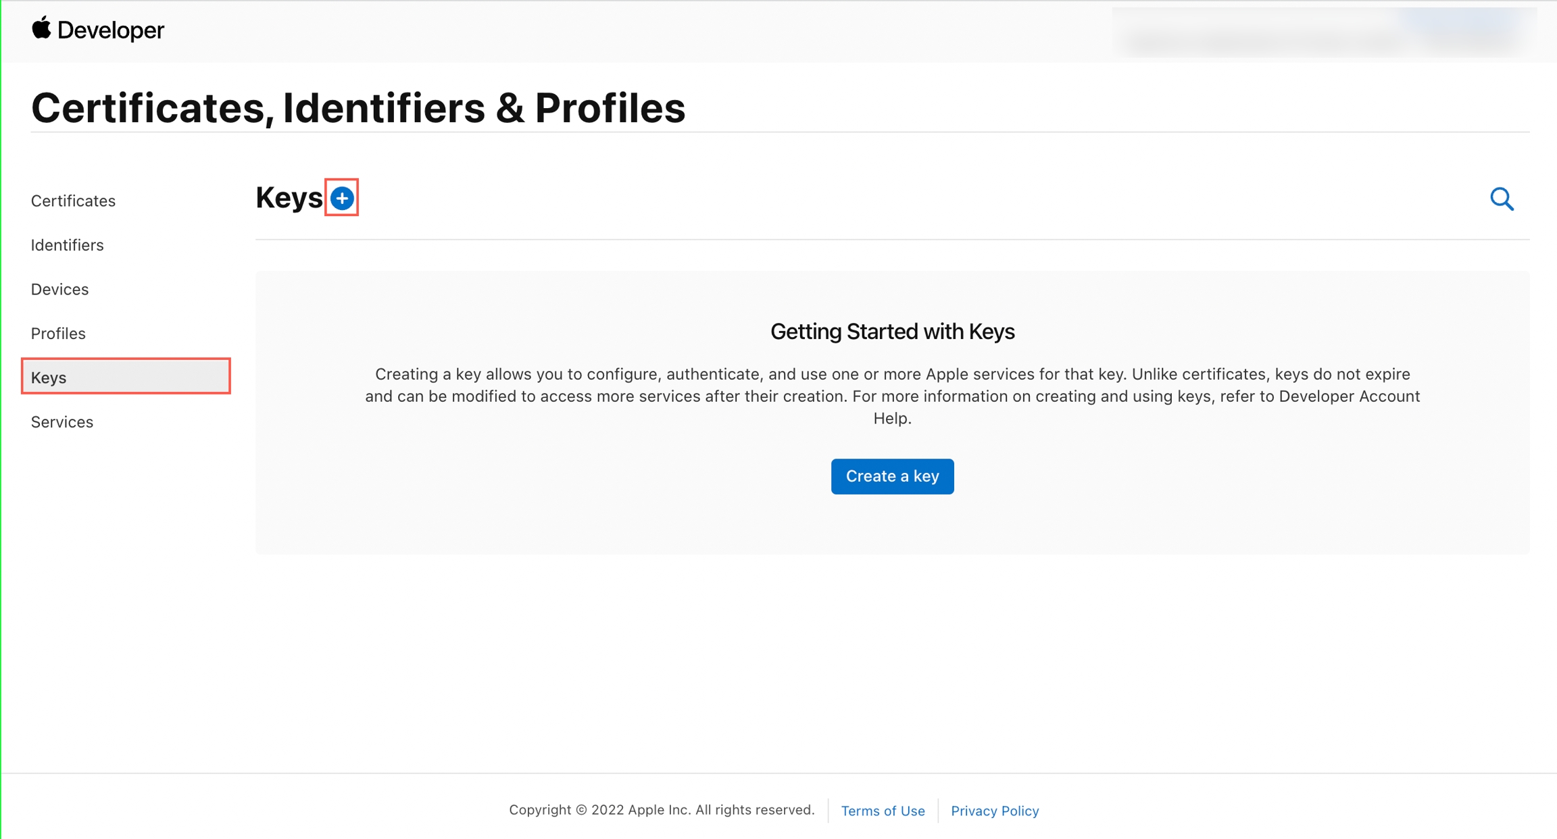Click the Apple logo icon
This screenshot has height=839, width=1557.
[41, 28]
